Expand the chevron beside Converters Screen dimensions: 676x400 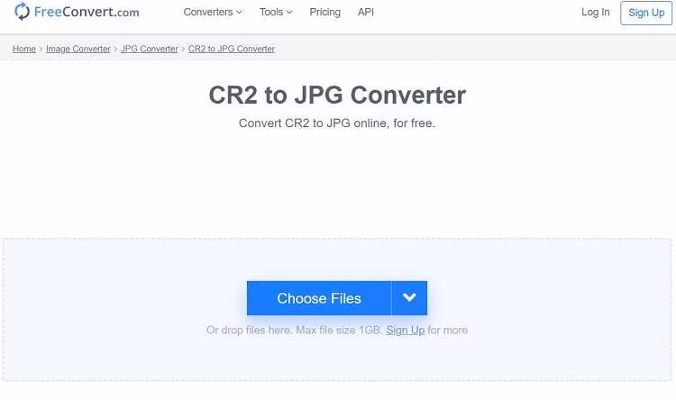[x=240, y=13]
